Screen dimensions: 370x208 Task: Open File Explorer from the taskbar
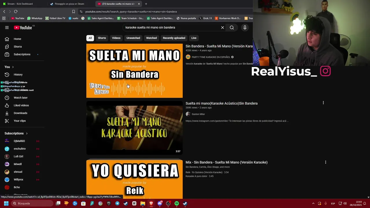[143, 203]
